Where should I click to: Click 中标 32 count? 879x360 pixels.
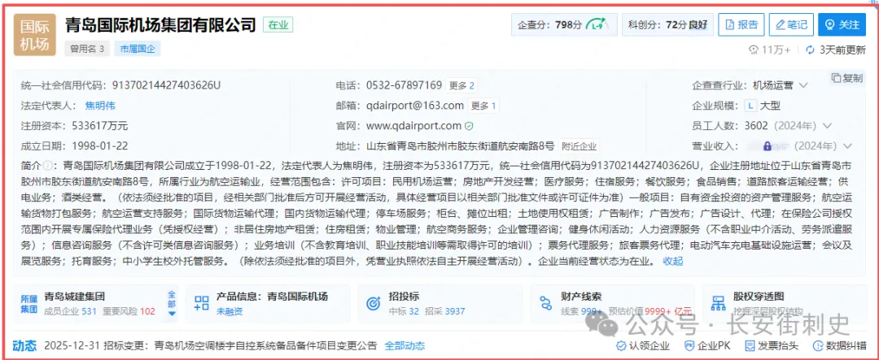click(x=404, y=311)
